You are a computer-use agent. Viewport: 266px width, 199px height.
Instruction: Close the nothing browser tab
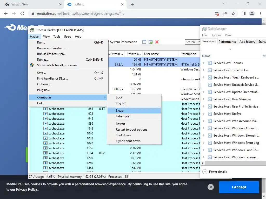coord(122,4)
